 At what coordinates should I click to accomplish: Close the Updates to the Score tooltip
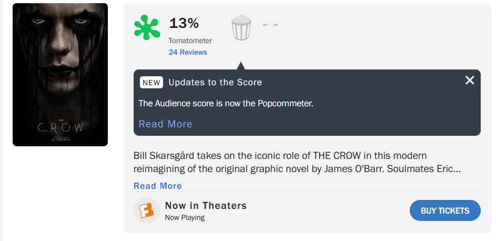point(470,81)
